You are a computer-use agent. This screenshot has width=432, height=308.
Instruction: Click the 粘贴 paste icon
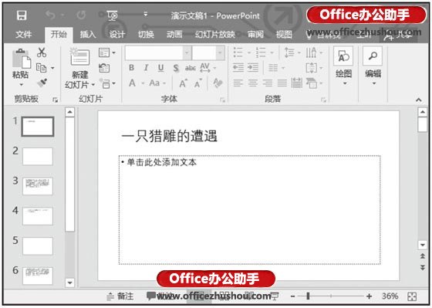[x=22, y=59]
